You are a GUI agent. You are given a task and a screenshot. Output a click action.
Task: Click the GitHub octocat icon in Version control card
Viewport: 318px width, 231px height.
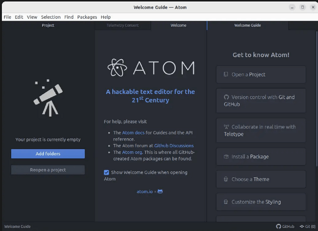click(226, 97)
